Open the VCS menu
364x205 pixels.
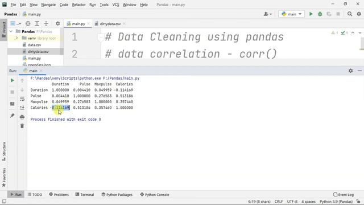tap(115, 5)
